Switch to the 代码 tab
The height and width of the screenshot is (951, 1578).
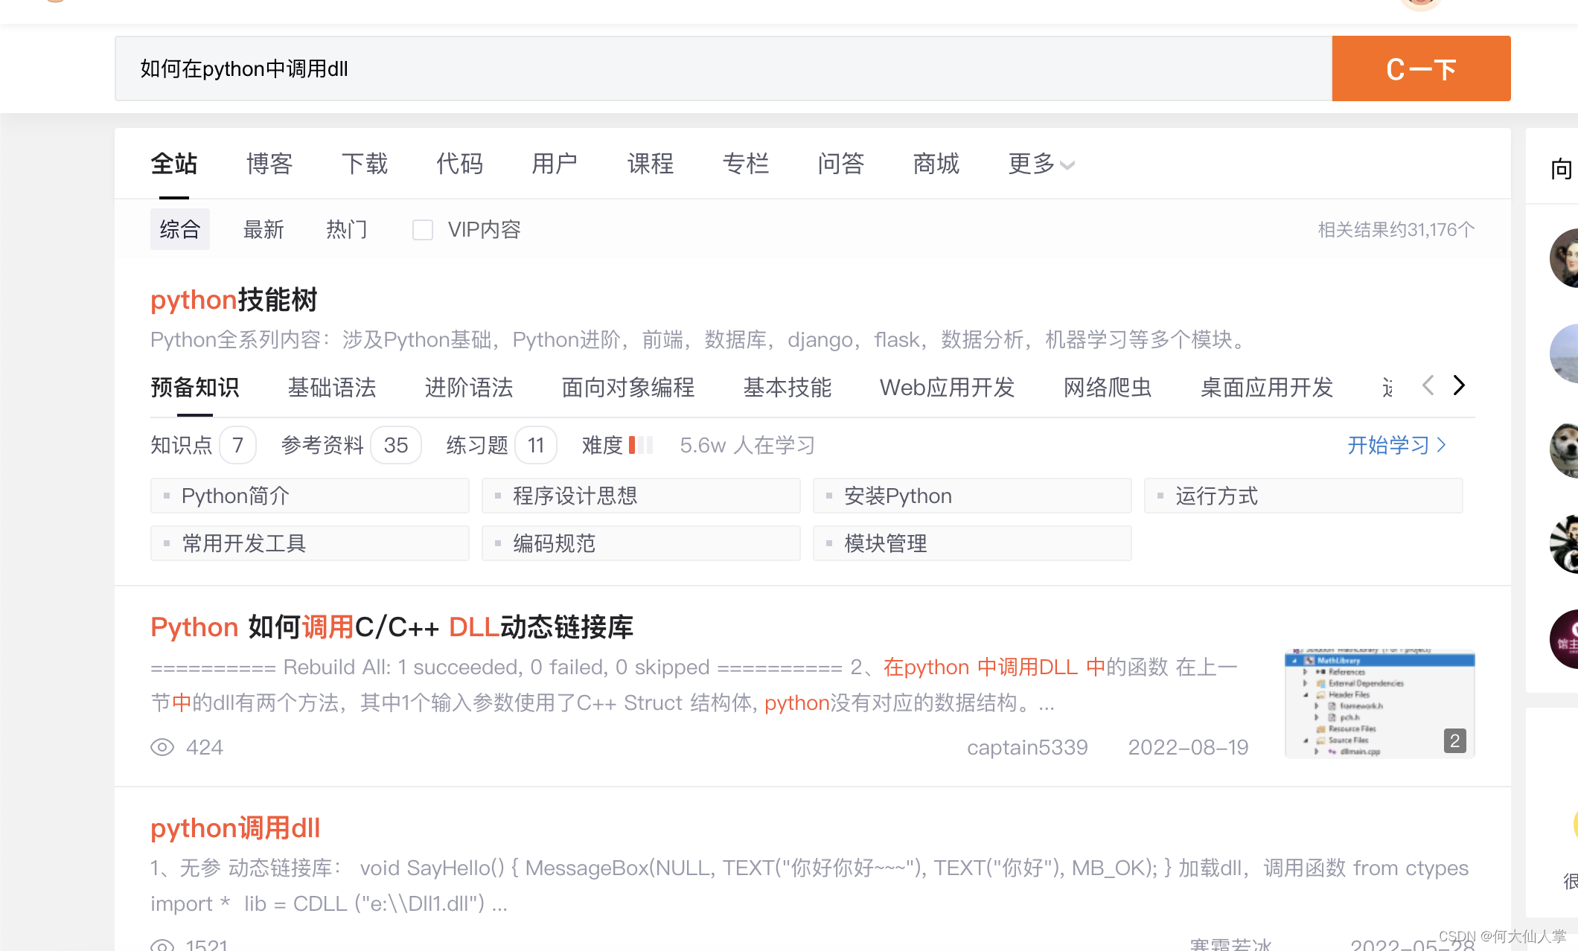[x=460, y=164]
